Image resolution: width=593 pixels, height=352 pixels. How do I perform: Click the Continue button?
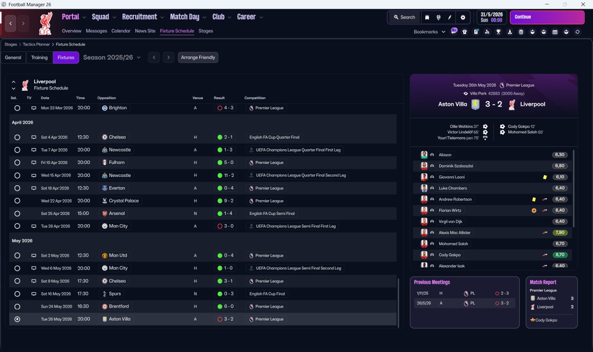pos(547,18)
